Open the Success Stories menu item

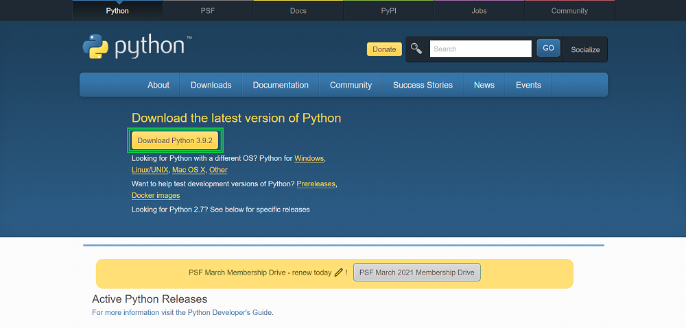[423, 85]
